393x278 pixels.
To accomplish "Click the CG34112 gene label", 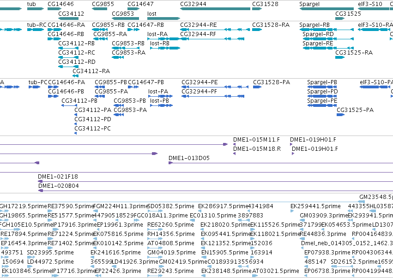I will point(71,13).
